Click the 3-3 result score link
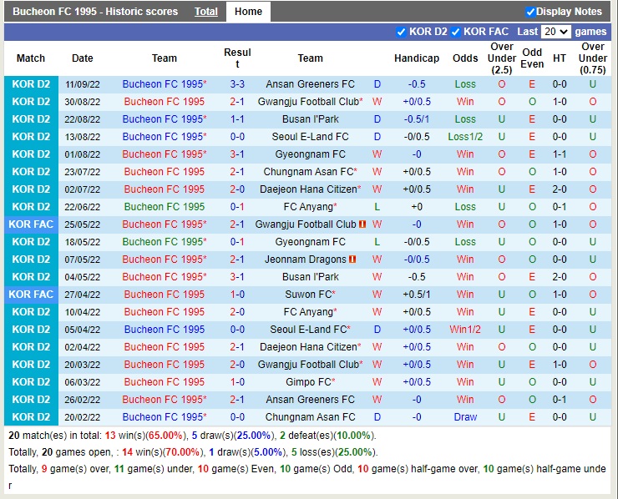The height and width of the screenshot is (499, 618). (x=237, y=84)
